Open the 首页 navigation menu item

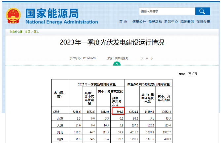(123, 22)
